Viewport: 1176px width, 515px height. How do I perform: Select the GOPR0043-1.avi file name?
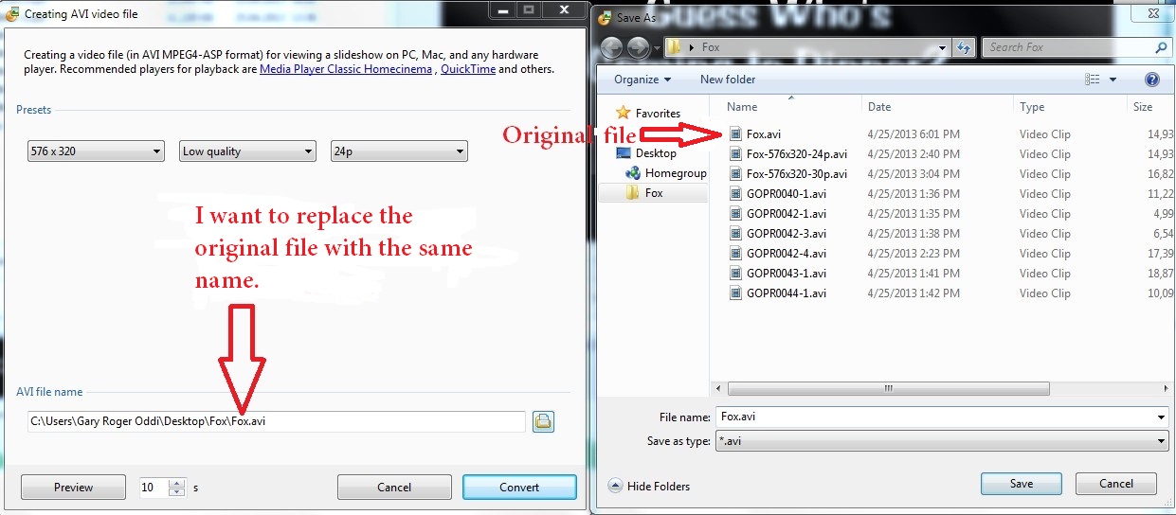(x=787, y=274)
